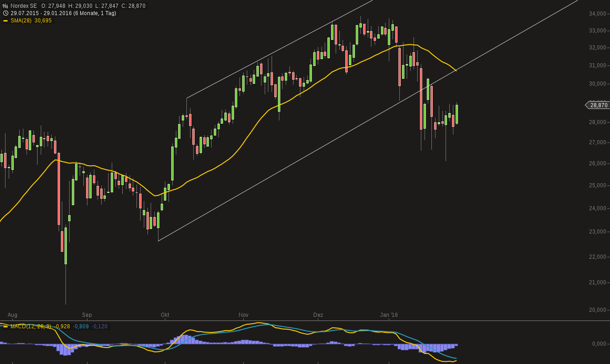This screenshot has height=364, width=610.
Task: Click the yellow SMA(28) legend swatch
Action: [x=5, y=21]
